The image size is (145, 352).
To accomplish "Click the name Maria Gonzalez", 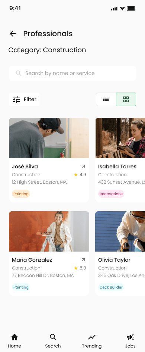I will pos(32,260).
